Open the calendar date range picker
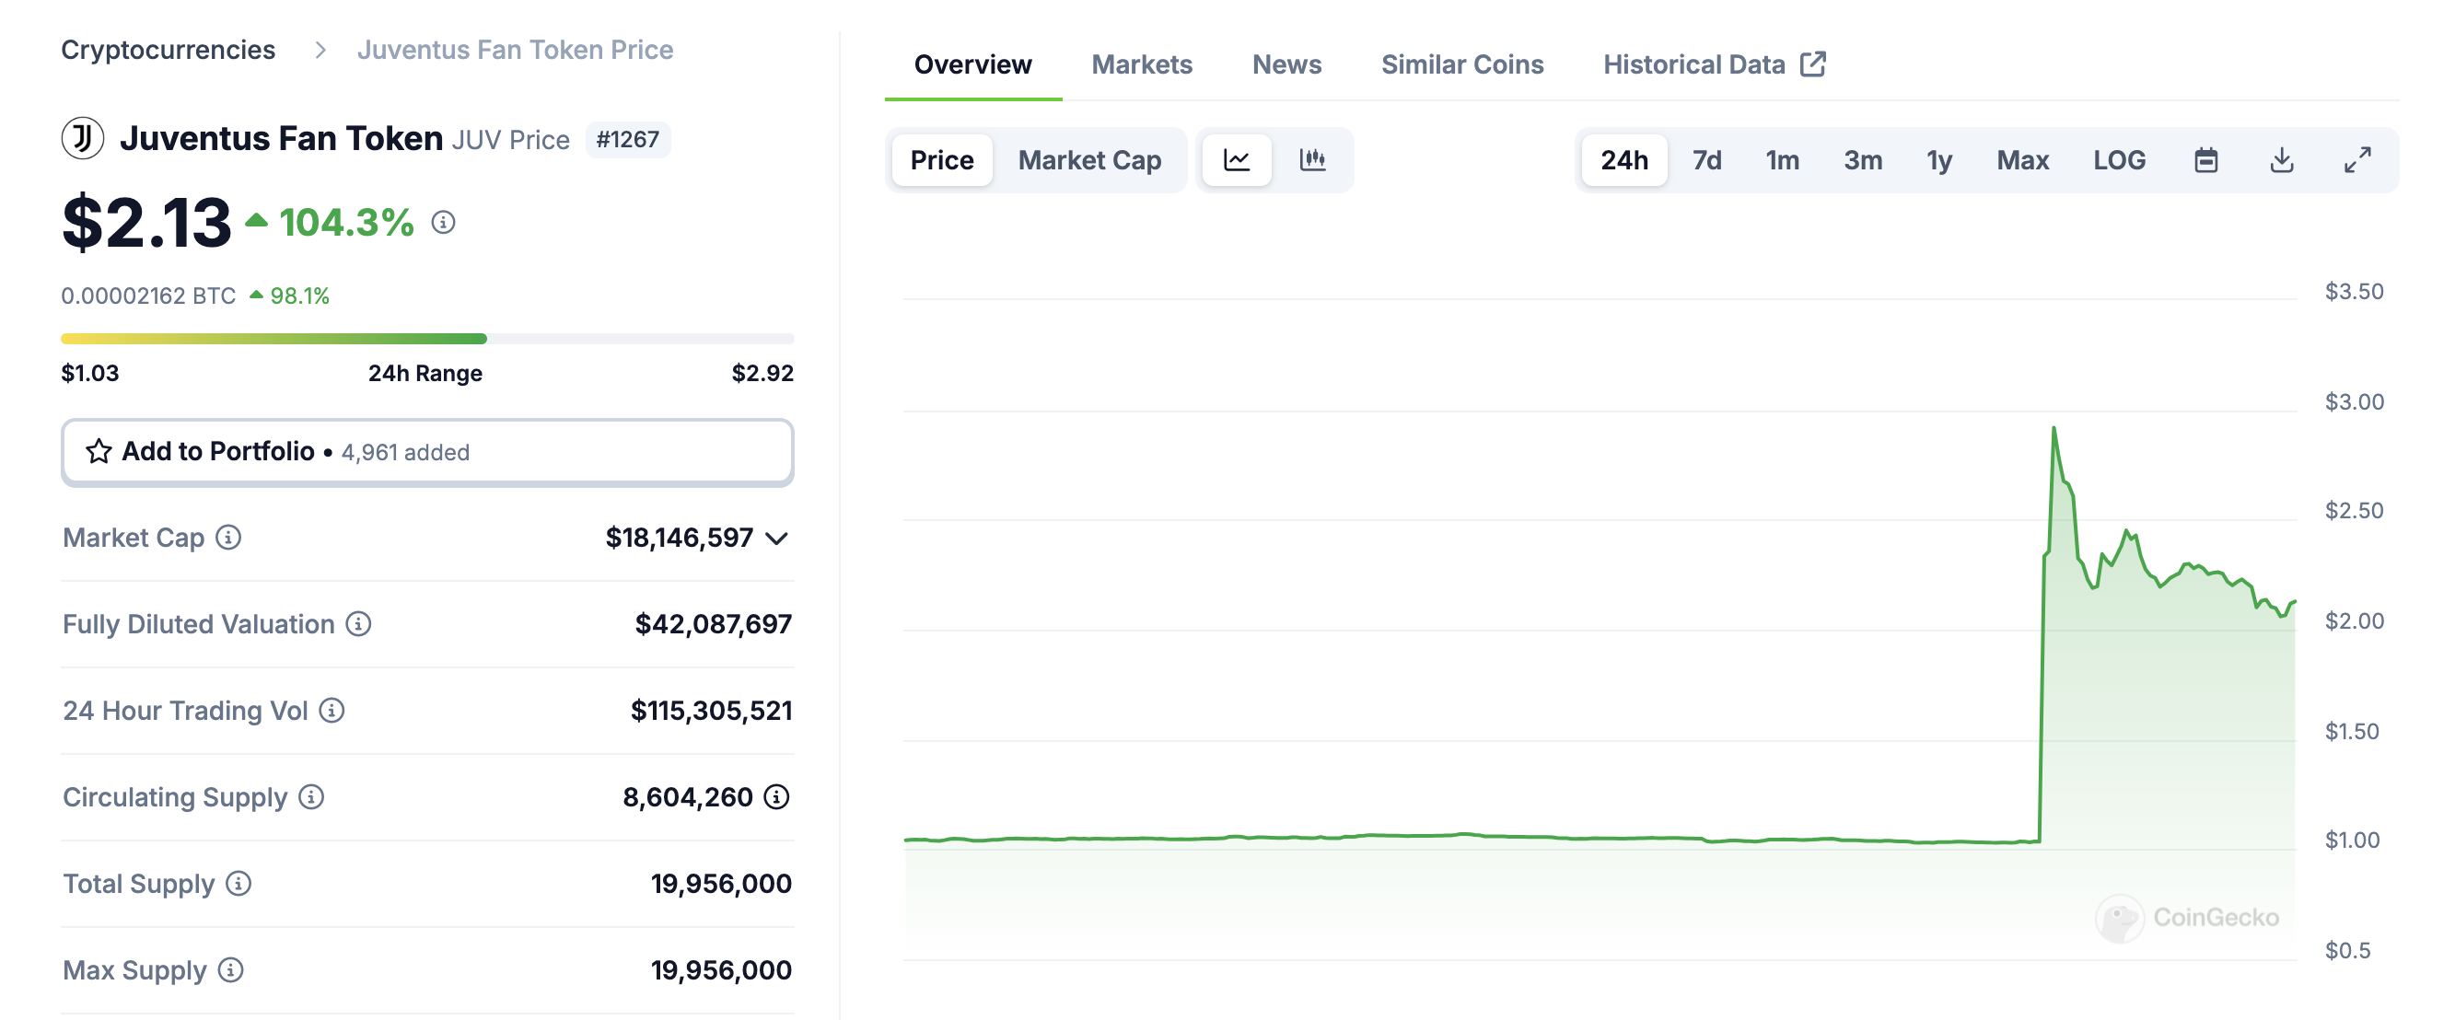This screenshot has height=1020, width=2455. [x=2205, y=160]
